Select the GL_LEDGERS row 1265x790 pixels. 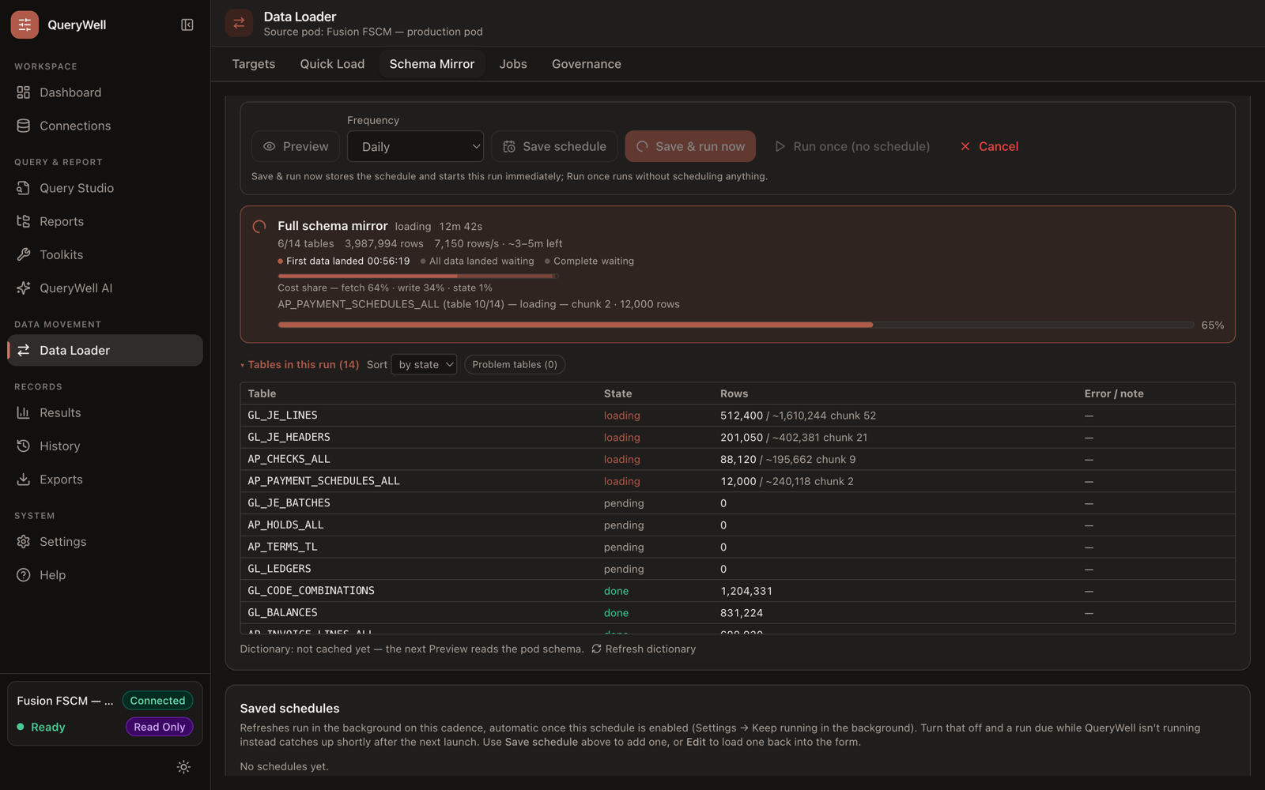click(737, 569)
